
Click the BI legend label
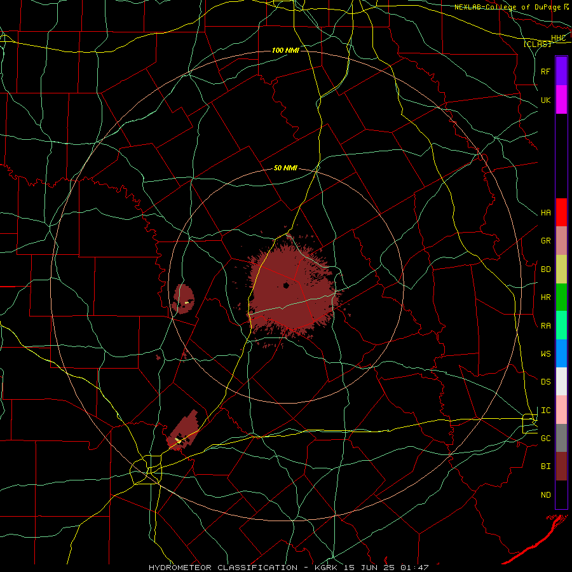click(x=545, y=466)
